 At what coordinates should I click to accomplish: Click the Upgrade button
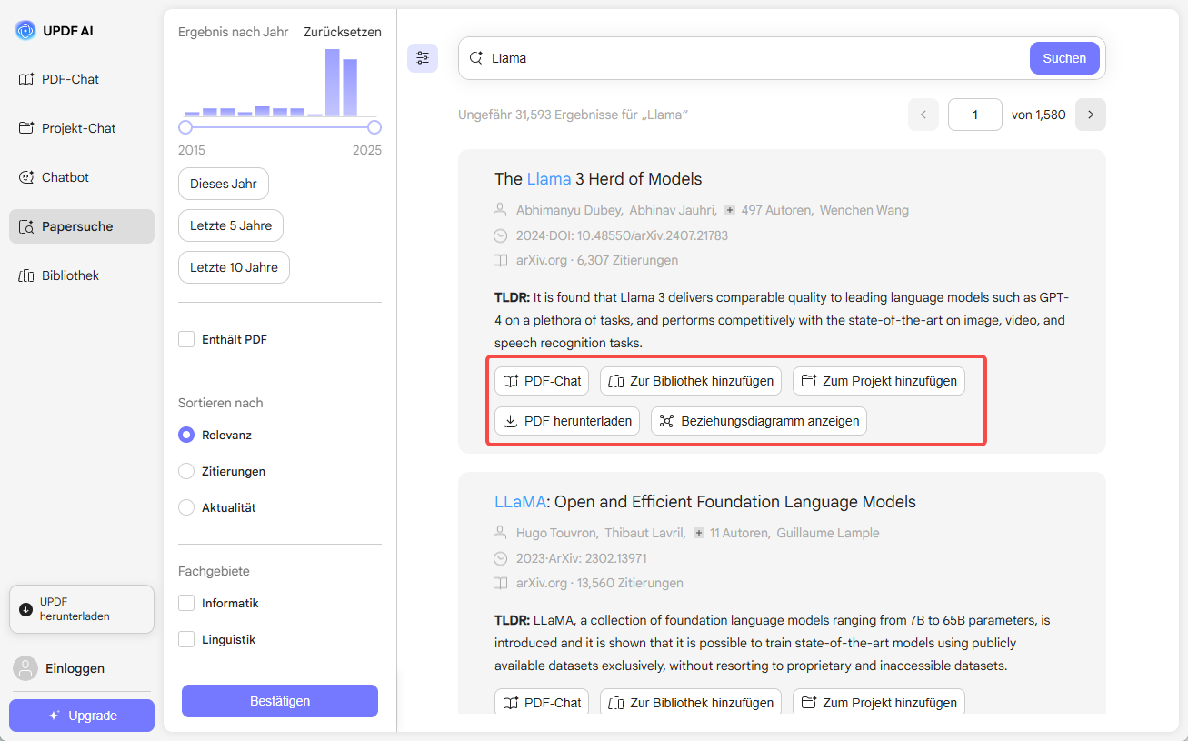tap(82, 716)
